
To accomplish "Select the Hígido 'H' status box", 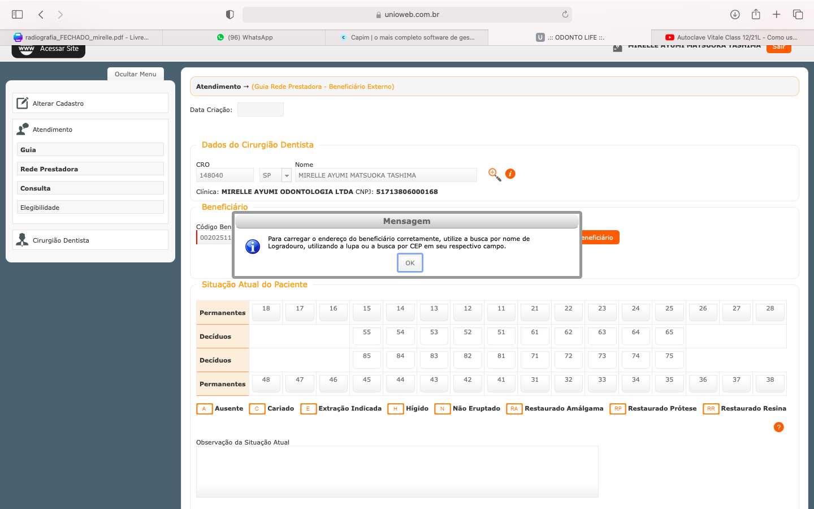I will coord(395,408).
